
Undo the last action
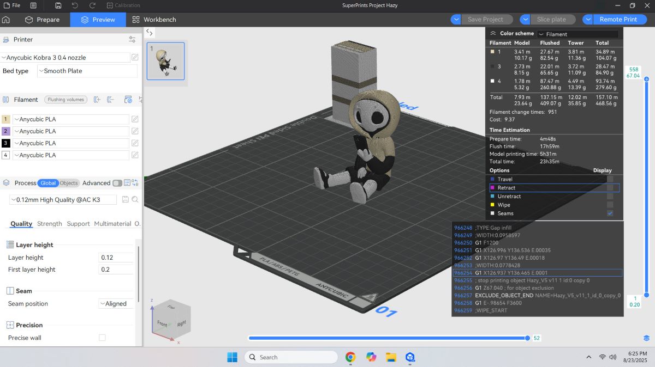coord(75,5)
